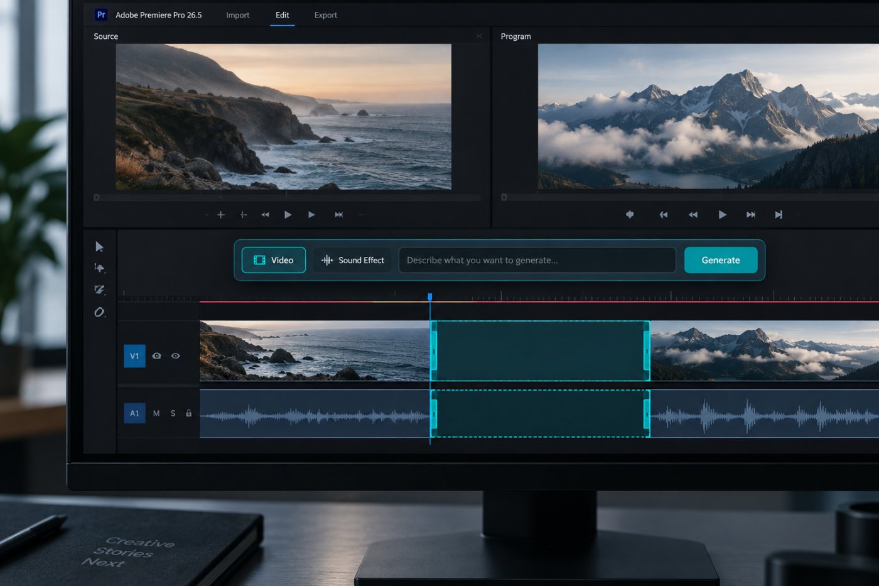Click the plus button under the Source monitor
879x586 pixels.
(x=221, y=215)
